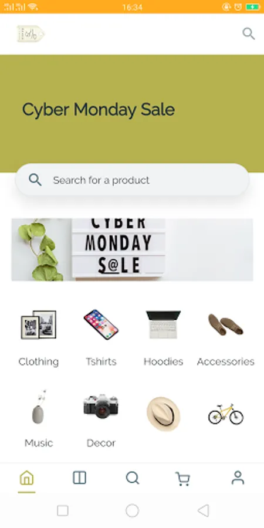Open the user profile tab
Image resolution: width=264 pixels, height=528 pixels.
(x=238, y=478)
